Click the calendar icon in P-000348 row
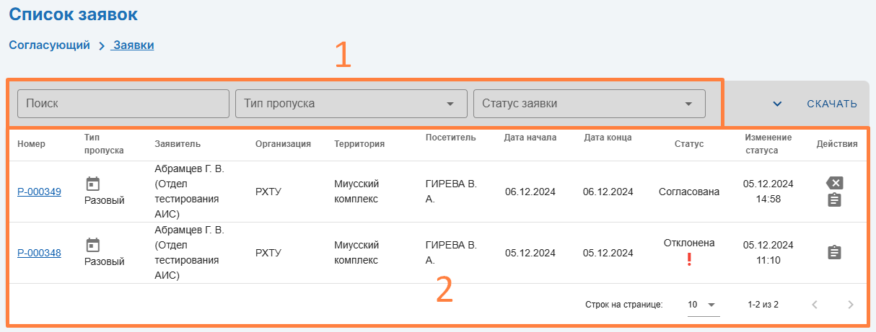 pyautogui.click(x=92, y=245)
